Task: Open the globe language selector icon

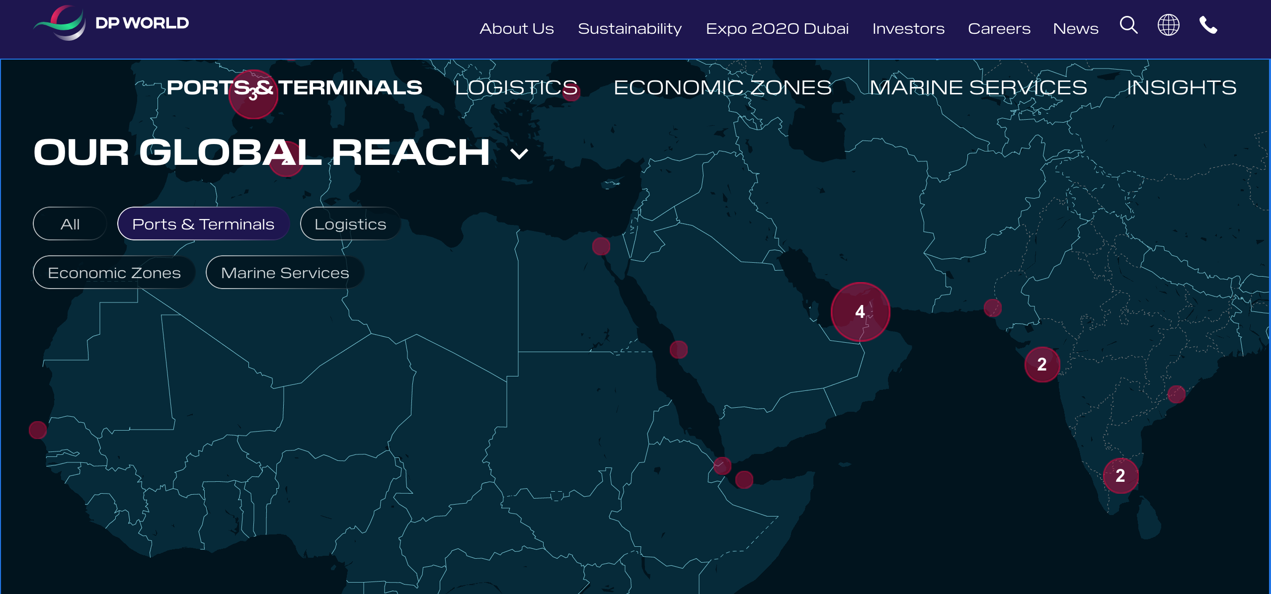Action: coord(1168,25)
